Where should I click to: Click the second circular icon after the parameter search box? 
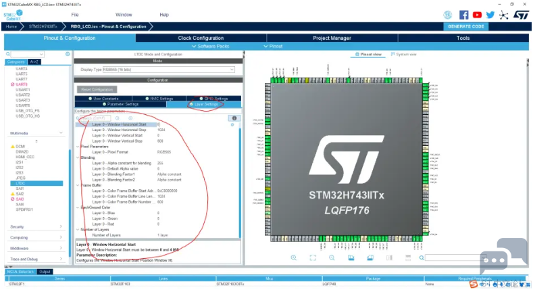pyautogui.click(x=130, y=118)
